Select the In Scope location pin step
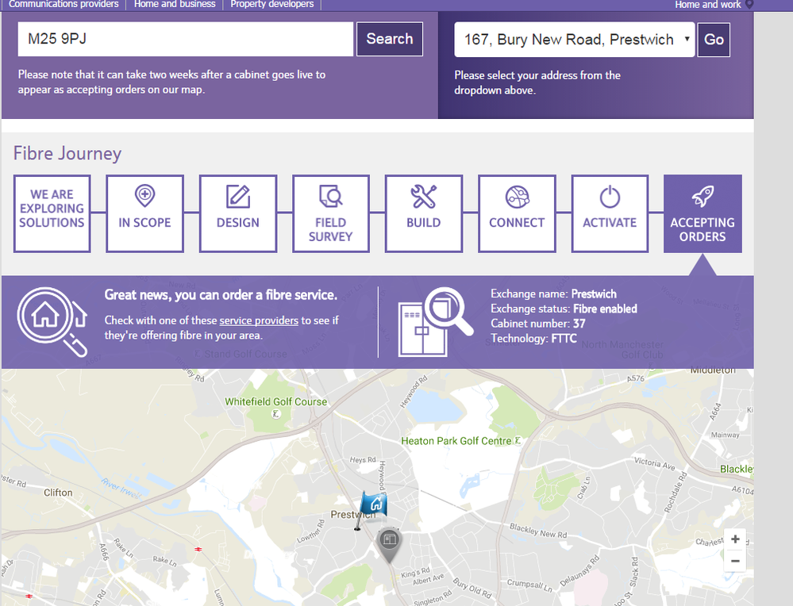The height and width of the screenshot is (606, 793). click(x=144, y=213)
